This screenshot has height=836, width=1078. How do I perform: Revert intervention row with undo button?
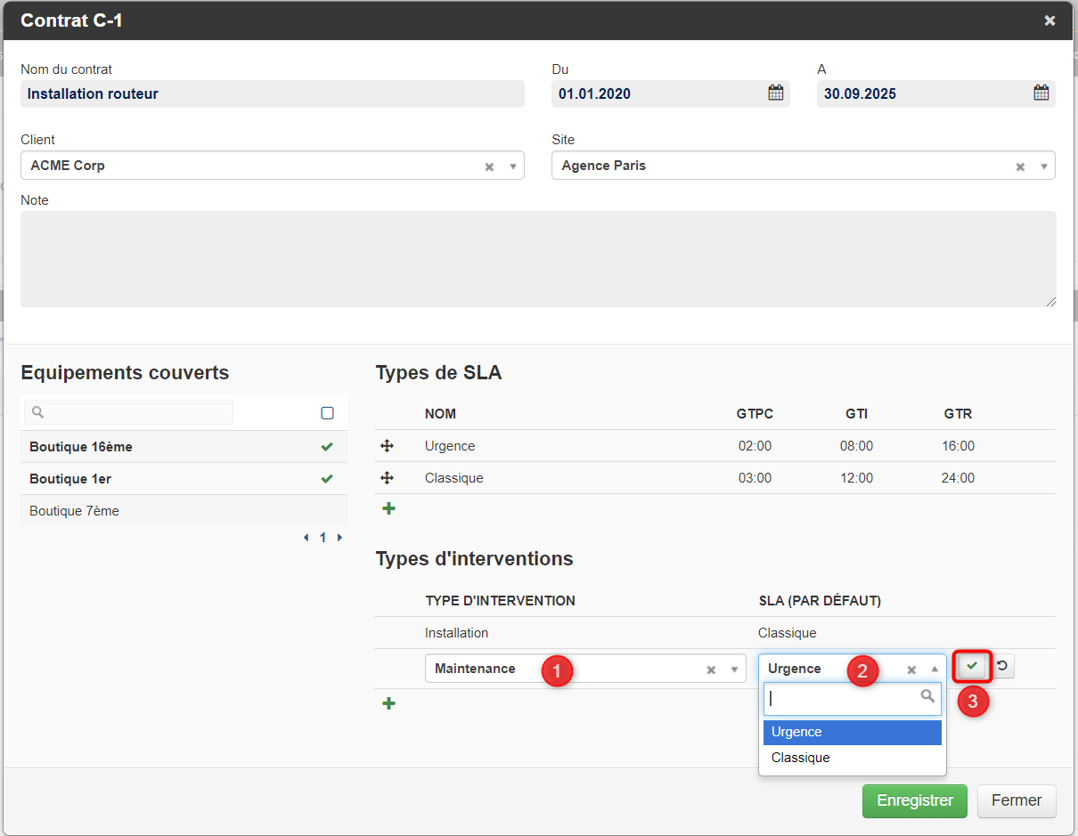pyautogui.click(x=1001, y=666)
